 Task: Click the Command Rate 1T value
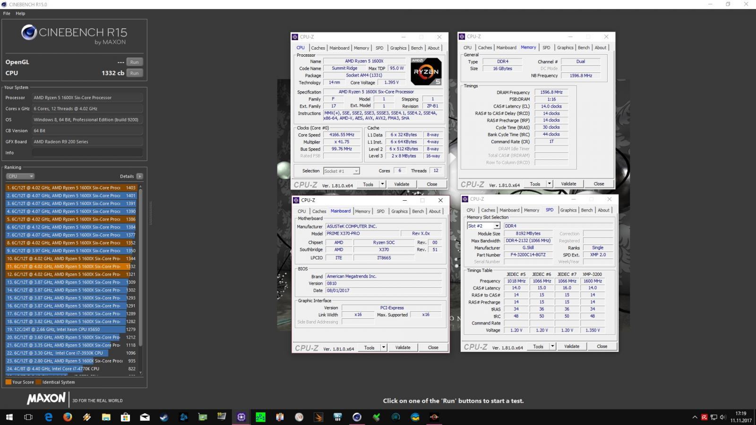click(x=551, y=141)
